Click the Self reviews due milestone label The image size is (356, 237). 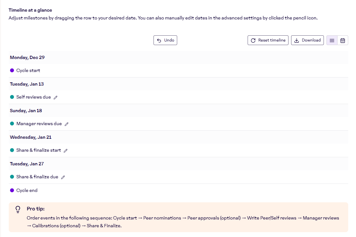click(33, 97)
